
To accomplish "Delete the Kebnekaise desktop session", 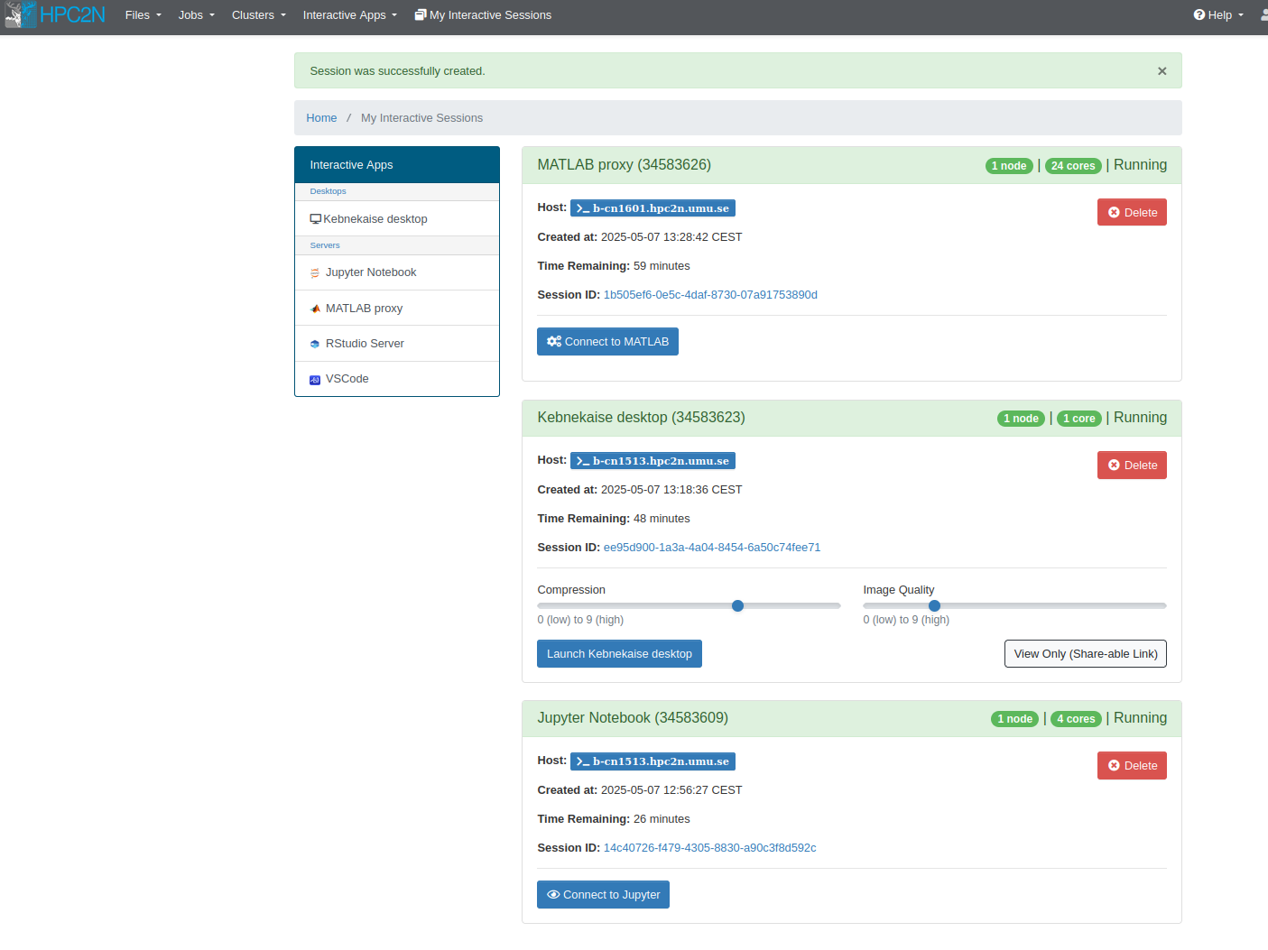I will coord(1132,466).
